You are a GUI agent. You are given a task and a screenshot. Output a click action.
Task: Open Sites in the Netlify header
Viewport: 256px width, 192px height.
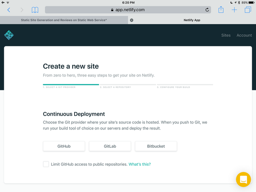(226, 35)
